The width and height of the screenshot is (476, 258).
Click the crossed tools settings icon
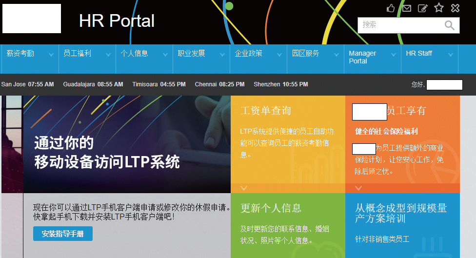(x=455, y=8)
